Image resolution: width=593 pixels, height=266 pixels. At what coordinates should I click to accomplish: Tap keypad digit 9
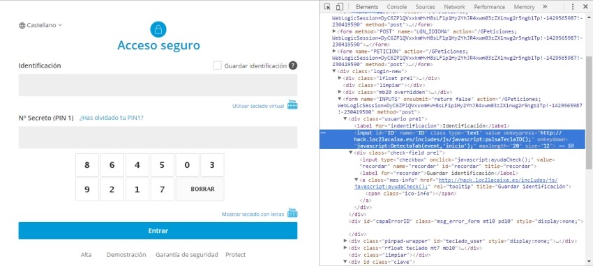87,189
